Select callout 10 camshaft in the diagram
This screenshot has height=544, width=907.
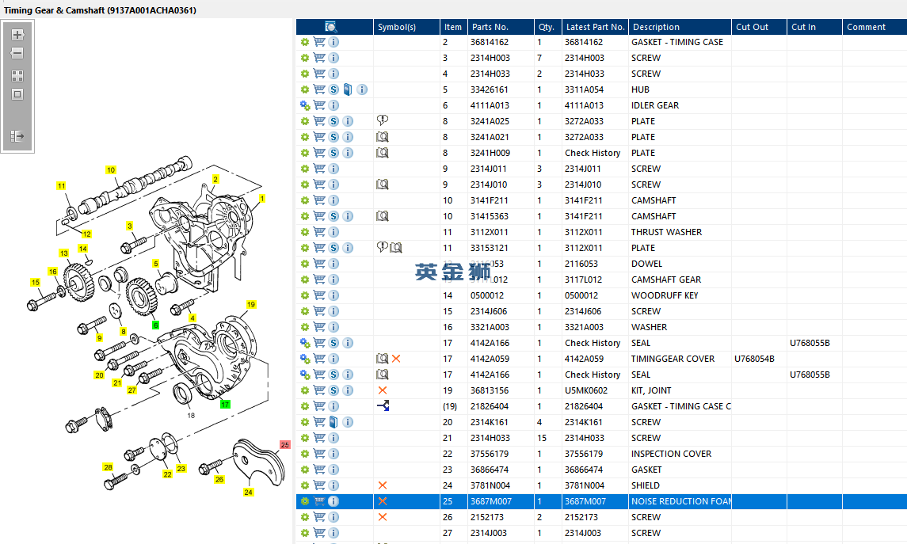tap(110, 170)
